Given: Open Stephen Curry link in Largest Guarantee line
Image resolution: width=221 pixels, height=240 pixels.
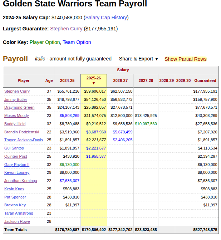Looking at the screenshot, I should (x=66, y=29).
